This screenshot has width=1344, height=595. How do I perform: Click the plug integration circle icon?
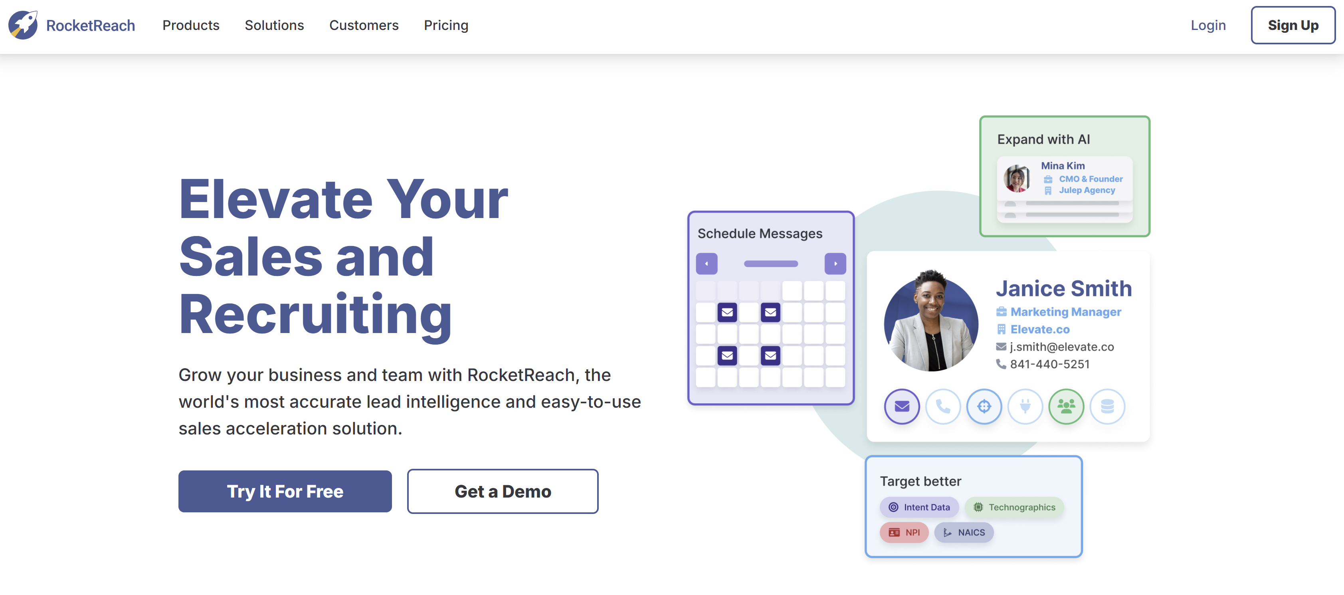click(x=1025, y=406)
